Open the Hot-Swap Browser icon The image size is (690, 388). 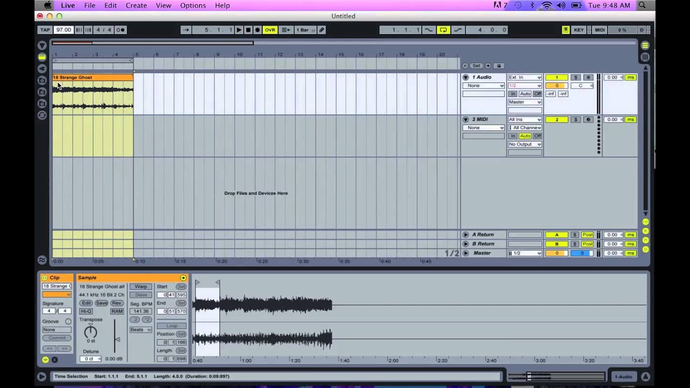42,115
